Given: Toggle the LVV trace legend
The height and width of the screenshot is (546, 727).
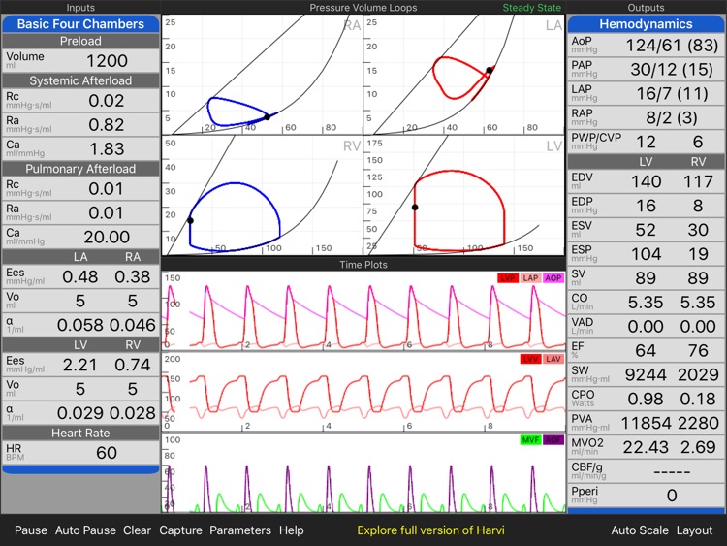Looking at the screenshot, I should [x=530, y=359].
